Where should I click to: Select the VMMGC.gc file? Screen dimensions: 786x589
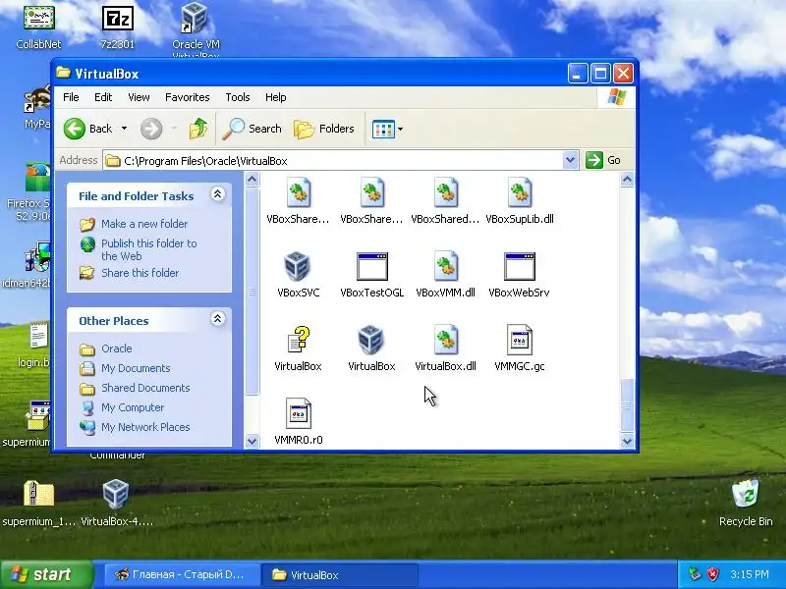click(x=519, y=349)
